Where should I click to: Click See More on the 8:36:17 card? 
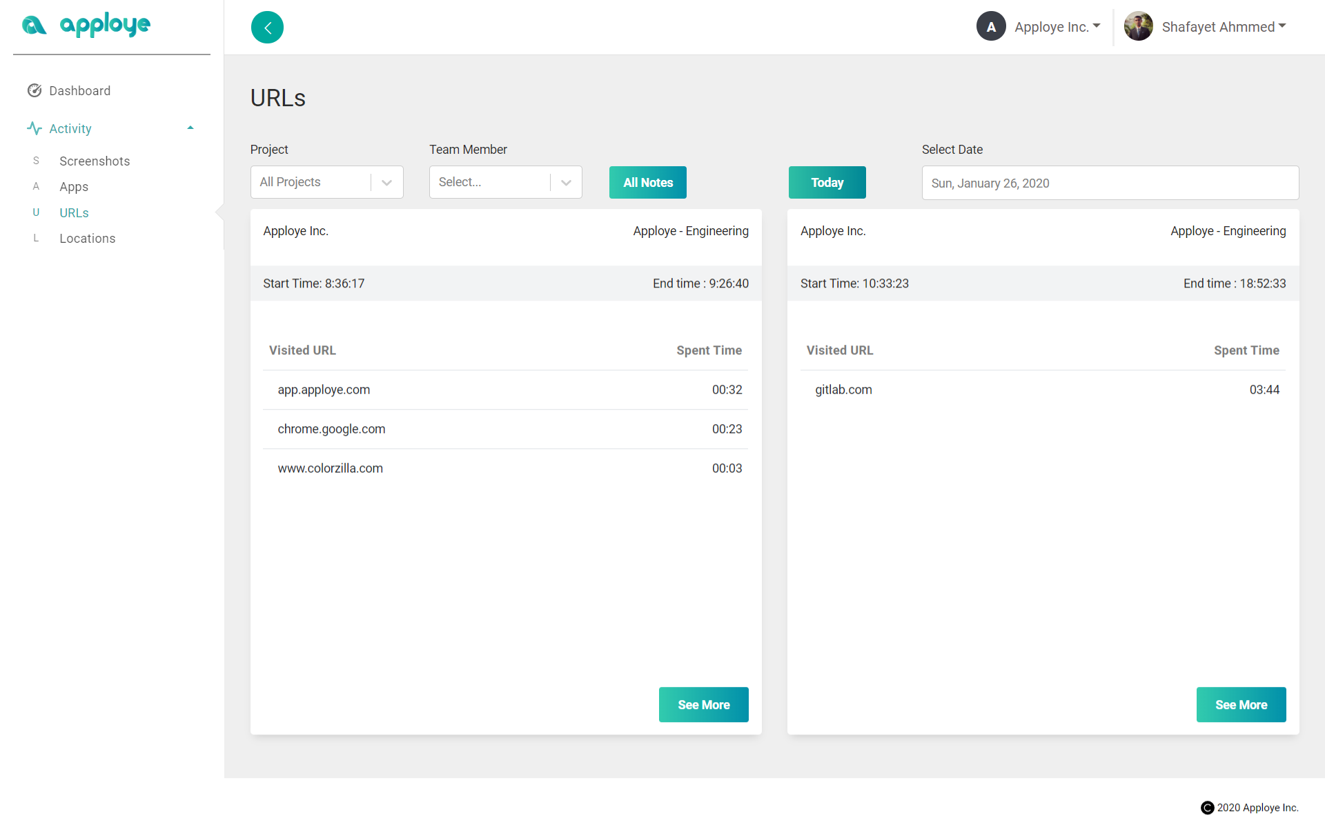point(703,705)
